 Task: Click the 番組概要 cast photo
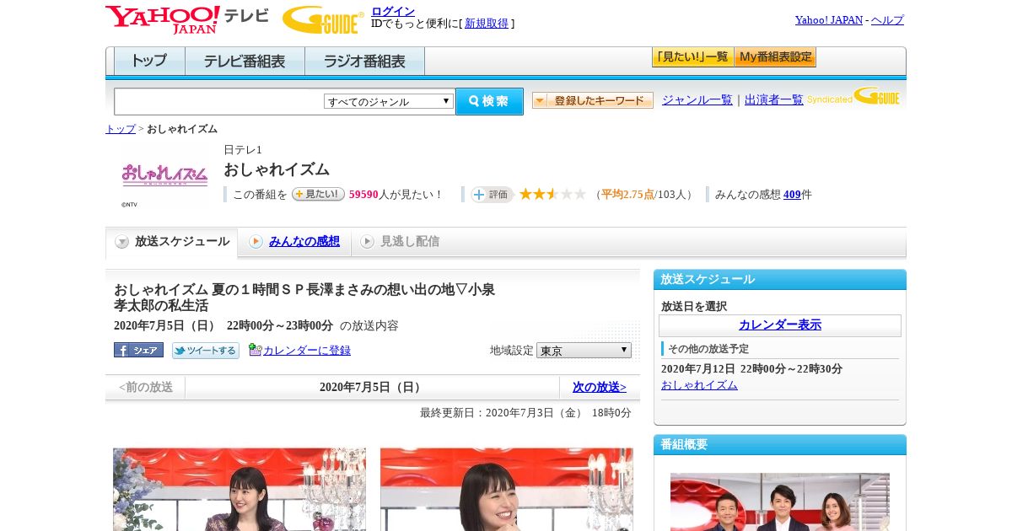click(x=780, y=501)
